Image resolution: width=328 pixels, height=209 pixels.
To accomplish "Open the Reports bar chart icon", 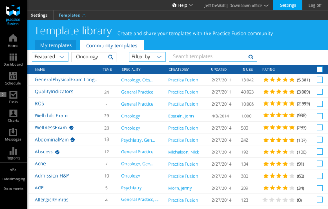I will pyautogui.click(x=13, y=151).
